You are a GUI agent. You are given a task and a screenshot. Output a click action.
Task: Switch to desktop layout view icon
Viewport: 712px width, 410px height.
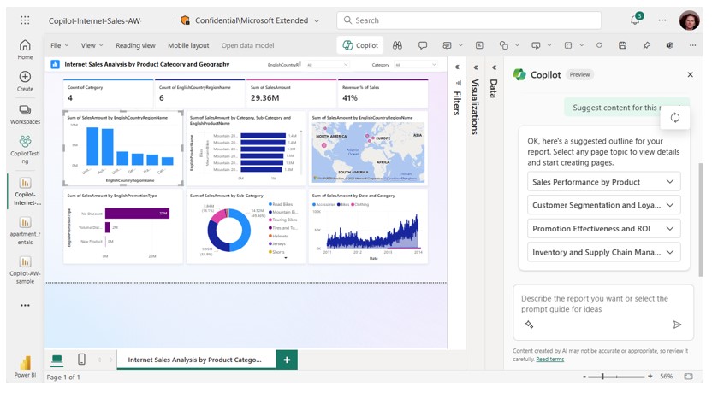(x=56, y=360)
